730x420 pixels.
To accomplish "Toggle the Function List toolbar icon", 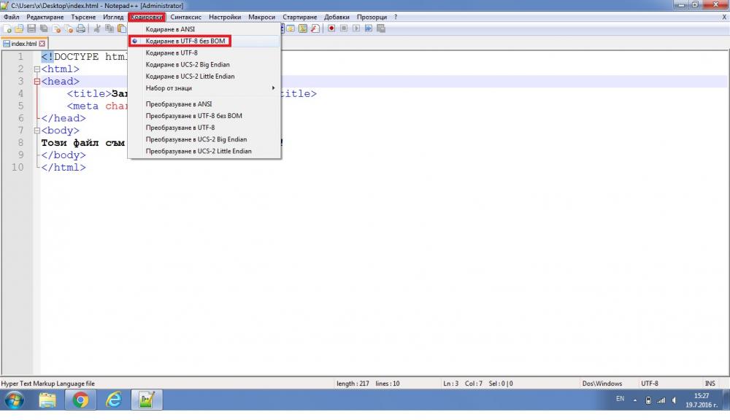I will [x=315, y=28].
